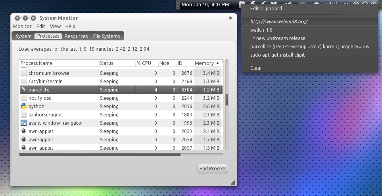
Task: Select the seahorse-agent process row
Action: (x=121, y=114)
